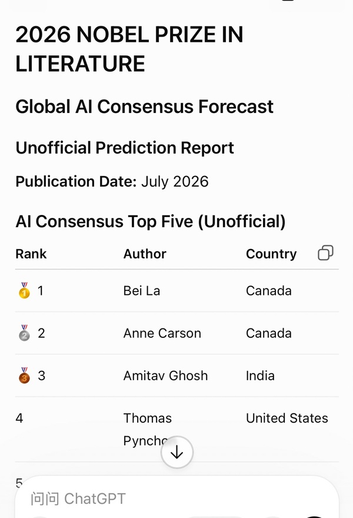The image size is (353, 518).
Task: Tap the Publication Date July 2026 line
Action: coord(112,181)
